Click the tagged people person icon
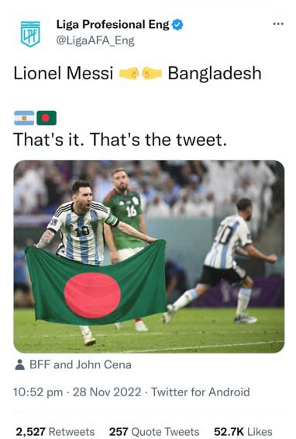The height and width of the screenshot is (439, 296). (19, 364)
